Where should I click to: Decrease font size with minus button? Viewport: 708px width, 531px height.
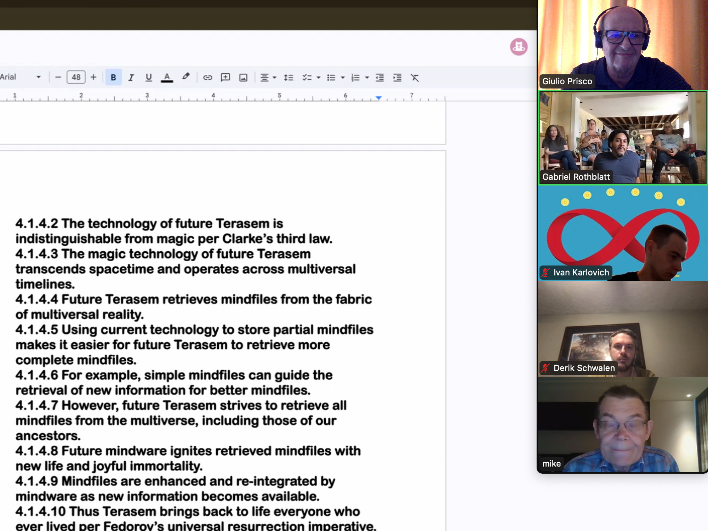pyautogui.click(x=58, y=77)
